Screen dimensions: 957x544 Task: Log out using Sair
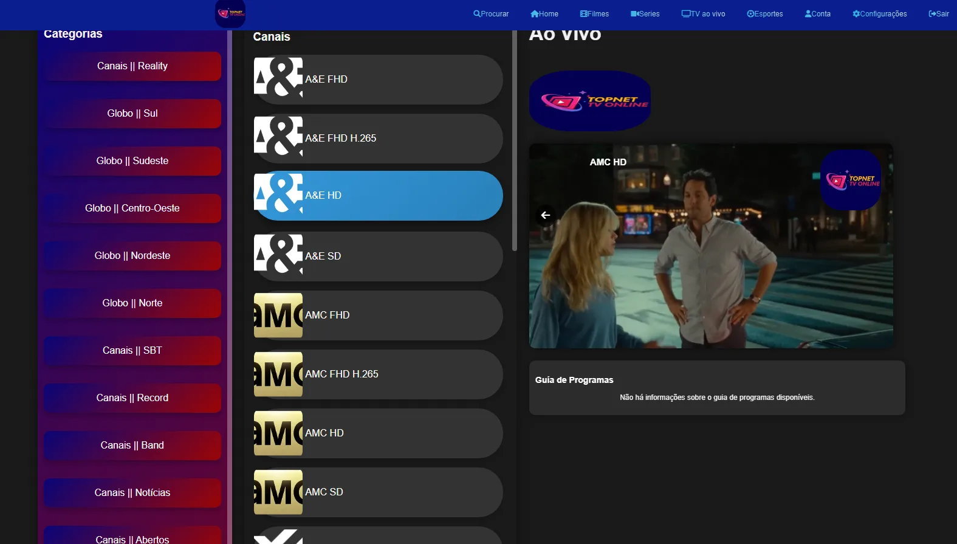coord(938,14)
